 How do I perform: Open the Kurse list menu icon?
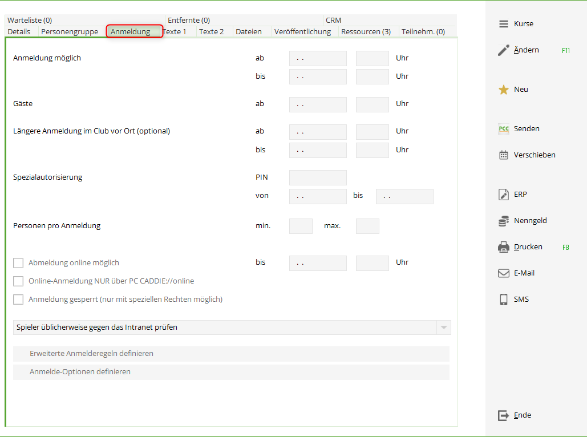coord(503,24)
